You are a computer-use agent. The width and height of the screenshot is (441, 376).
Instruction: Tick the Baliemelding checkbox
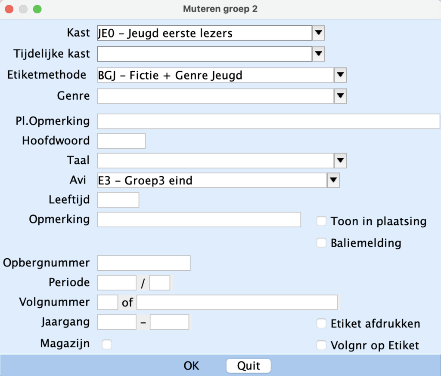321,243
